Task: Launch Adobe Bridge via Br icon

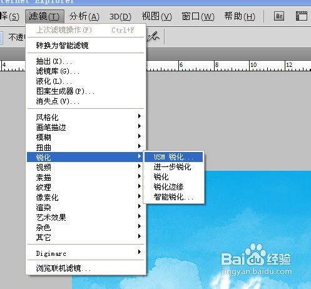Action: (x=279, y=16)
